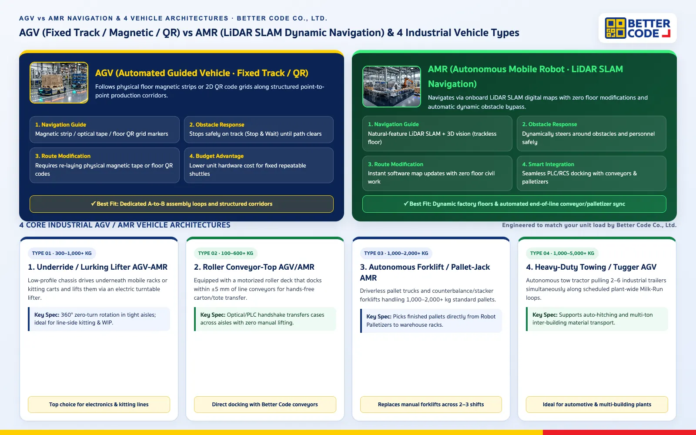Click the 'AGV vs AMR NAVIGATION' overline text
696x435 pixels.
coord(173,18)
